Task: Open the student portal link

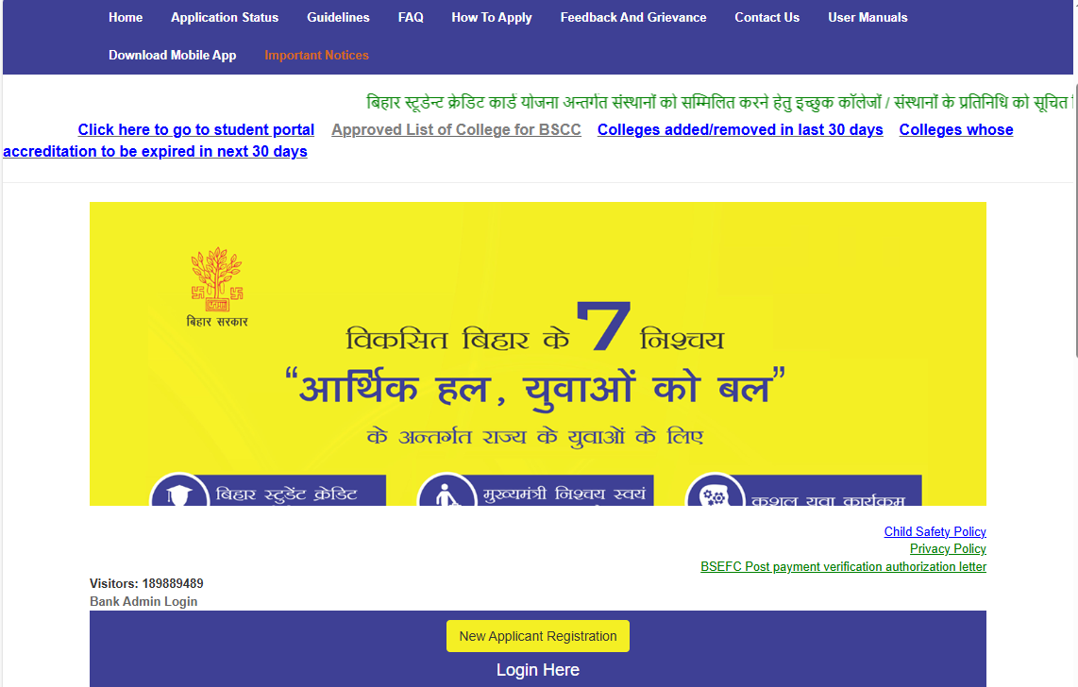Action: coord(195,129)
